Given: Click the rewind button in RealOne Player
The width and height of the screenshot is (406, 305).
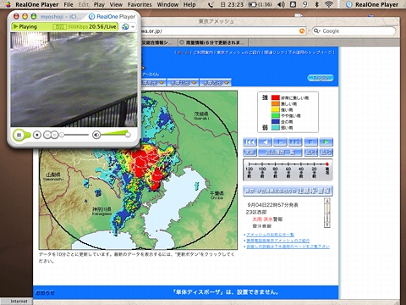Looking at the screenshot, I should (47, 135).
